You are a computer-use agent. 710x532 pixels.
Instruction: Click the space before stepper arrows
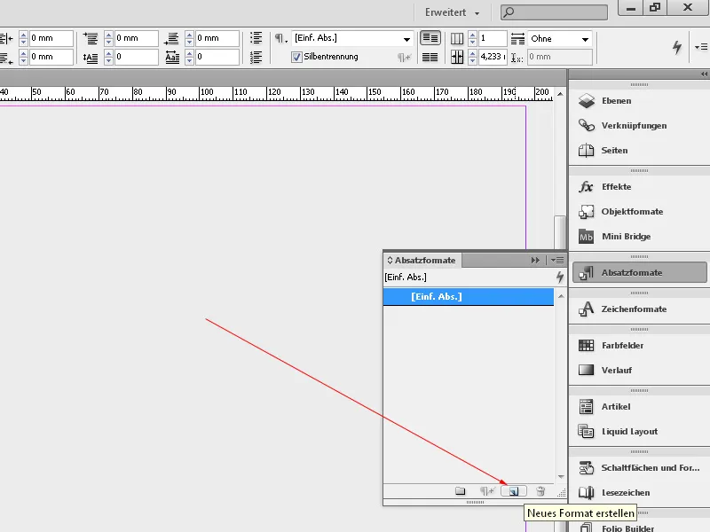point(108,38)
